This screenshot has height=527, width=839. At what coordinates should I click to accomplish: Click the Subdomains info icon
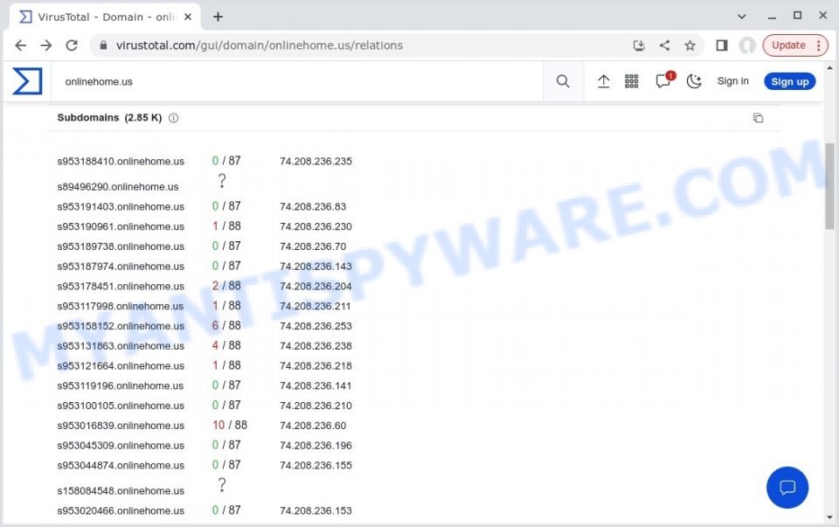173,118
